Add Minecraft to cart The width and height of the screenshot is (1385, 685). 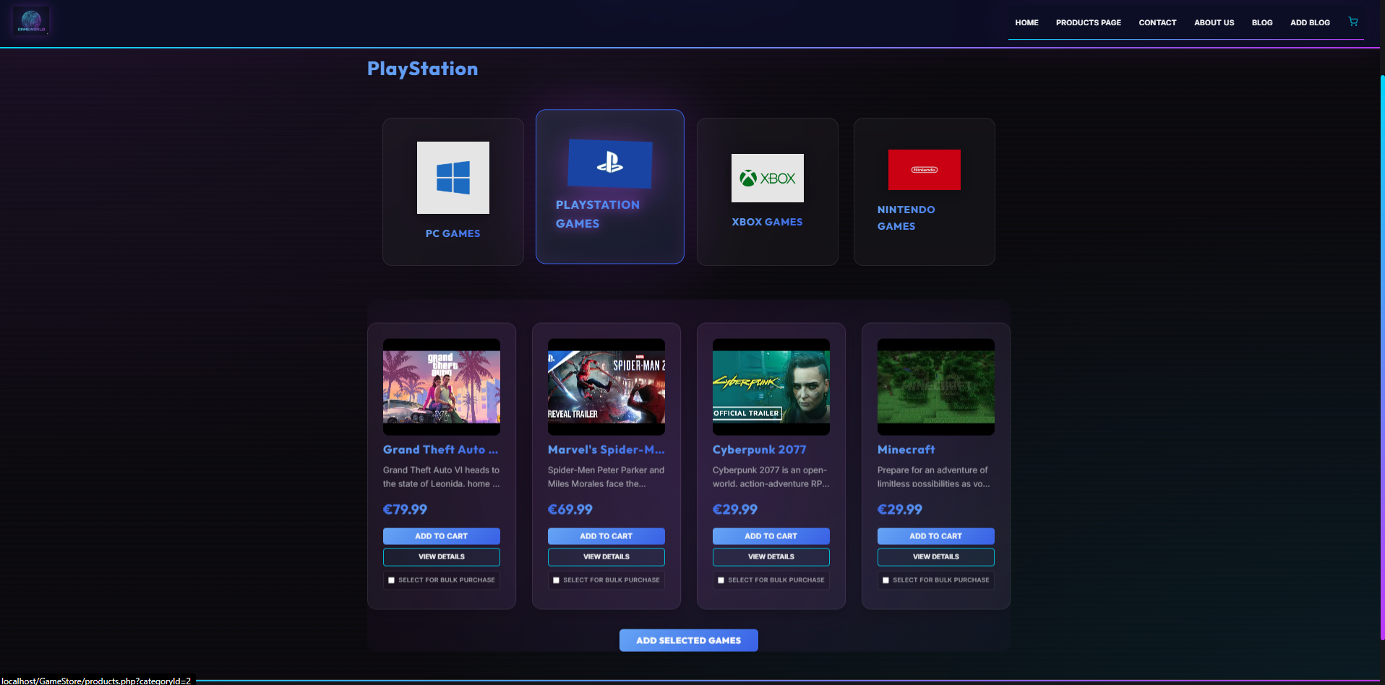point(936,536)
